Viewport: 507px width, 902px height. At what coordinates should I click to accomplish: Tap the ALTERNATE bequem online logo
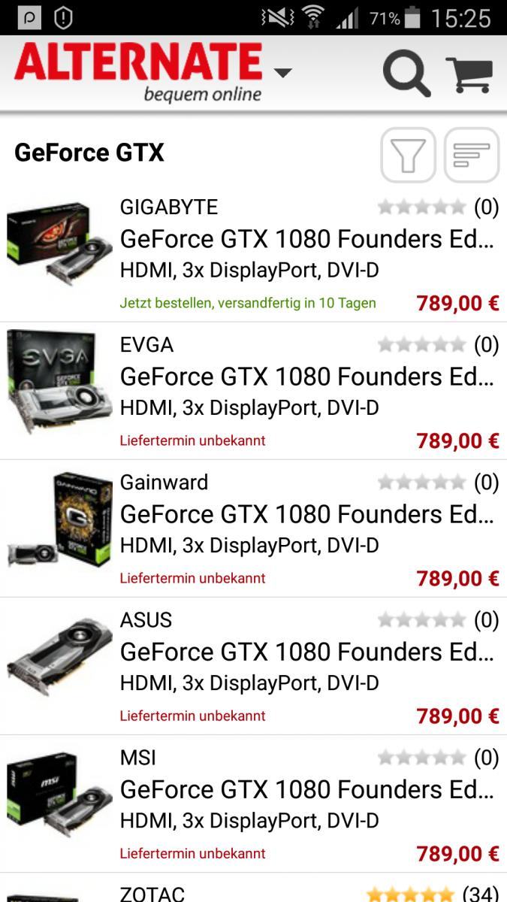pos(138,72)
